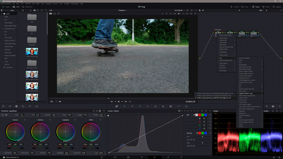Reset the Offset color wheel
Image resolution: width=283 pixels, height=159 pixels.
[100, 120]
